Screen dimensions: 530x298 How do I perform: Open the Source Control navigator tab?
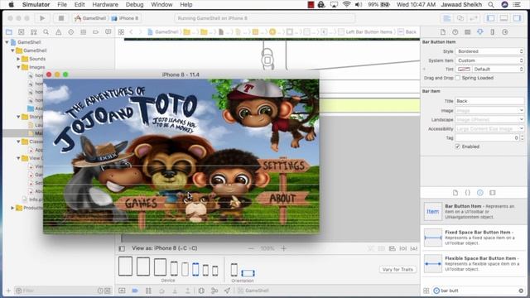click(22, 32)
